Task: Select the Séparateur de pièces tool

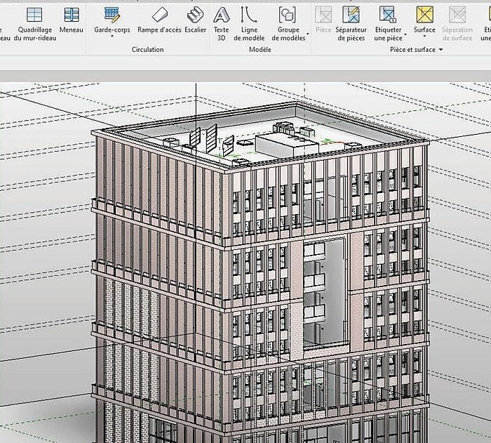Action: pyautogui.click(x=351, y=24)
